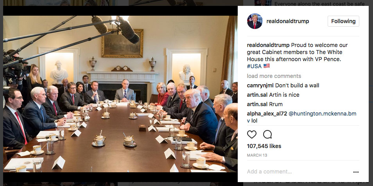Viewport: 373px width, 186px height.
Task: Open the MARCH 13 post timestamp
Action: click(x=257, y=155)
